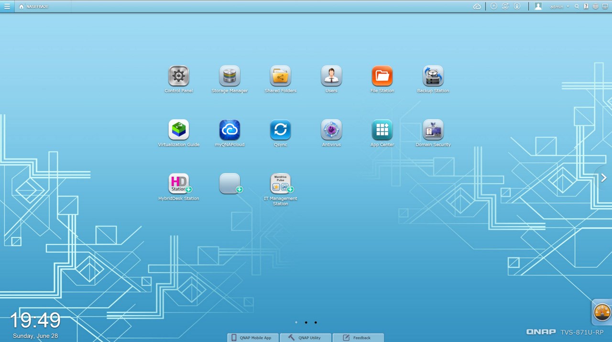The image size is (612, 342).
Task: Expand the admin account dropdown
Action: coord(559,7)
